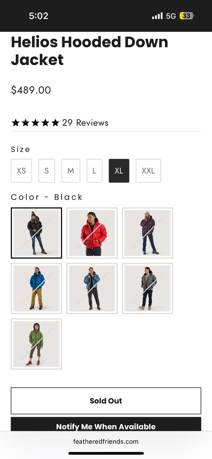Tap Notify Me When Available
This screenshot has width=212, height=459.
coord(106,425)
